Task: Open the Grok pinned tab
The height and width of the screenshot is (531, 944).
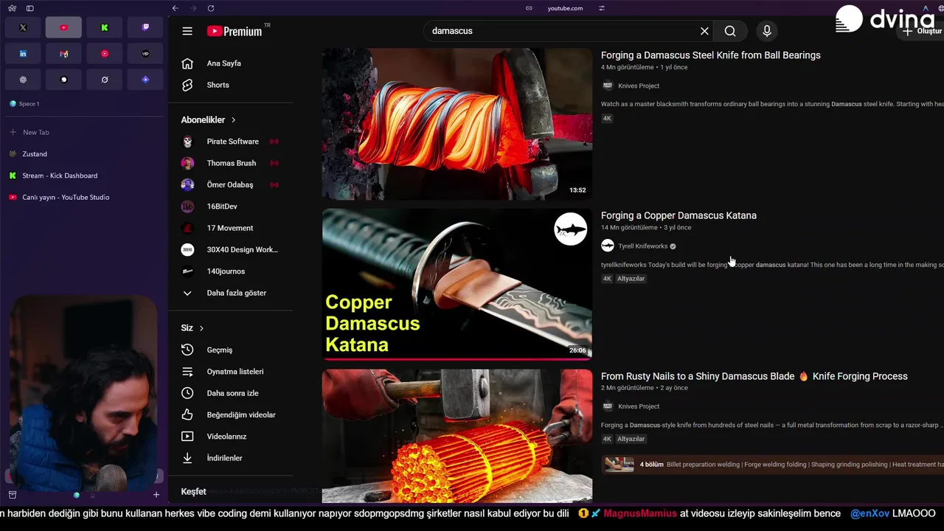Action: click(x=105, y=80)
